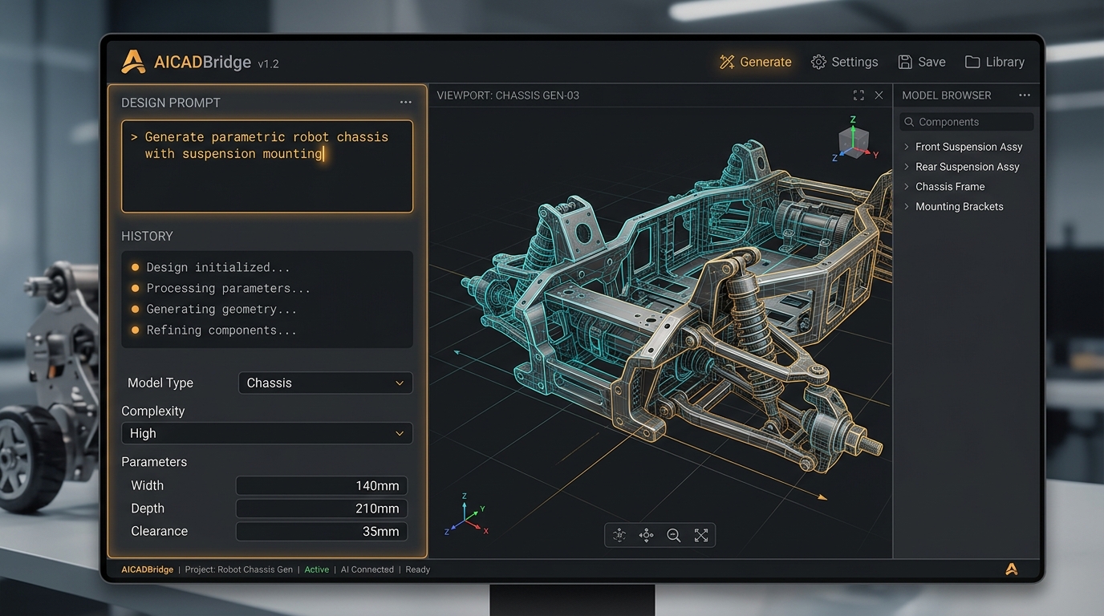
Task: Open Model Browser options (three dots)
Action: click(x=1025, y=95)
